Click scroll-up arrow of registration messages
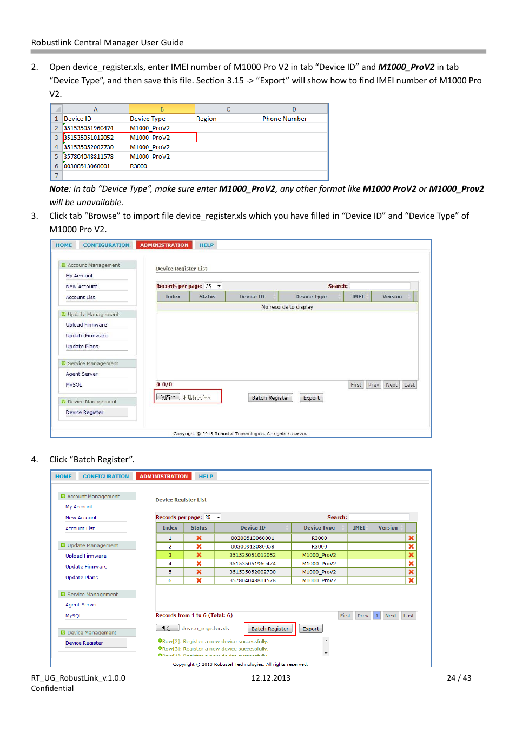 click(326, 641)
